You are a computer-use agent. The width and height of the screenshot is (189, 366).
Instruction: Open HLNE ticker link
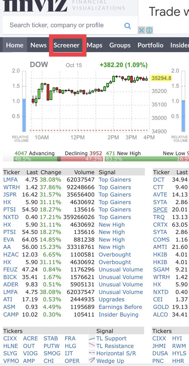[11, 346]
